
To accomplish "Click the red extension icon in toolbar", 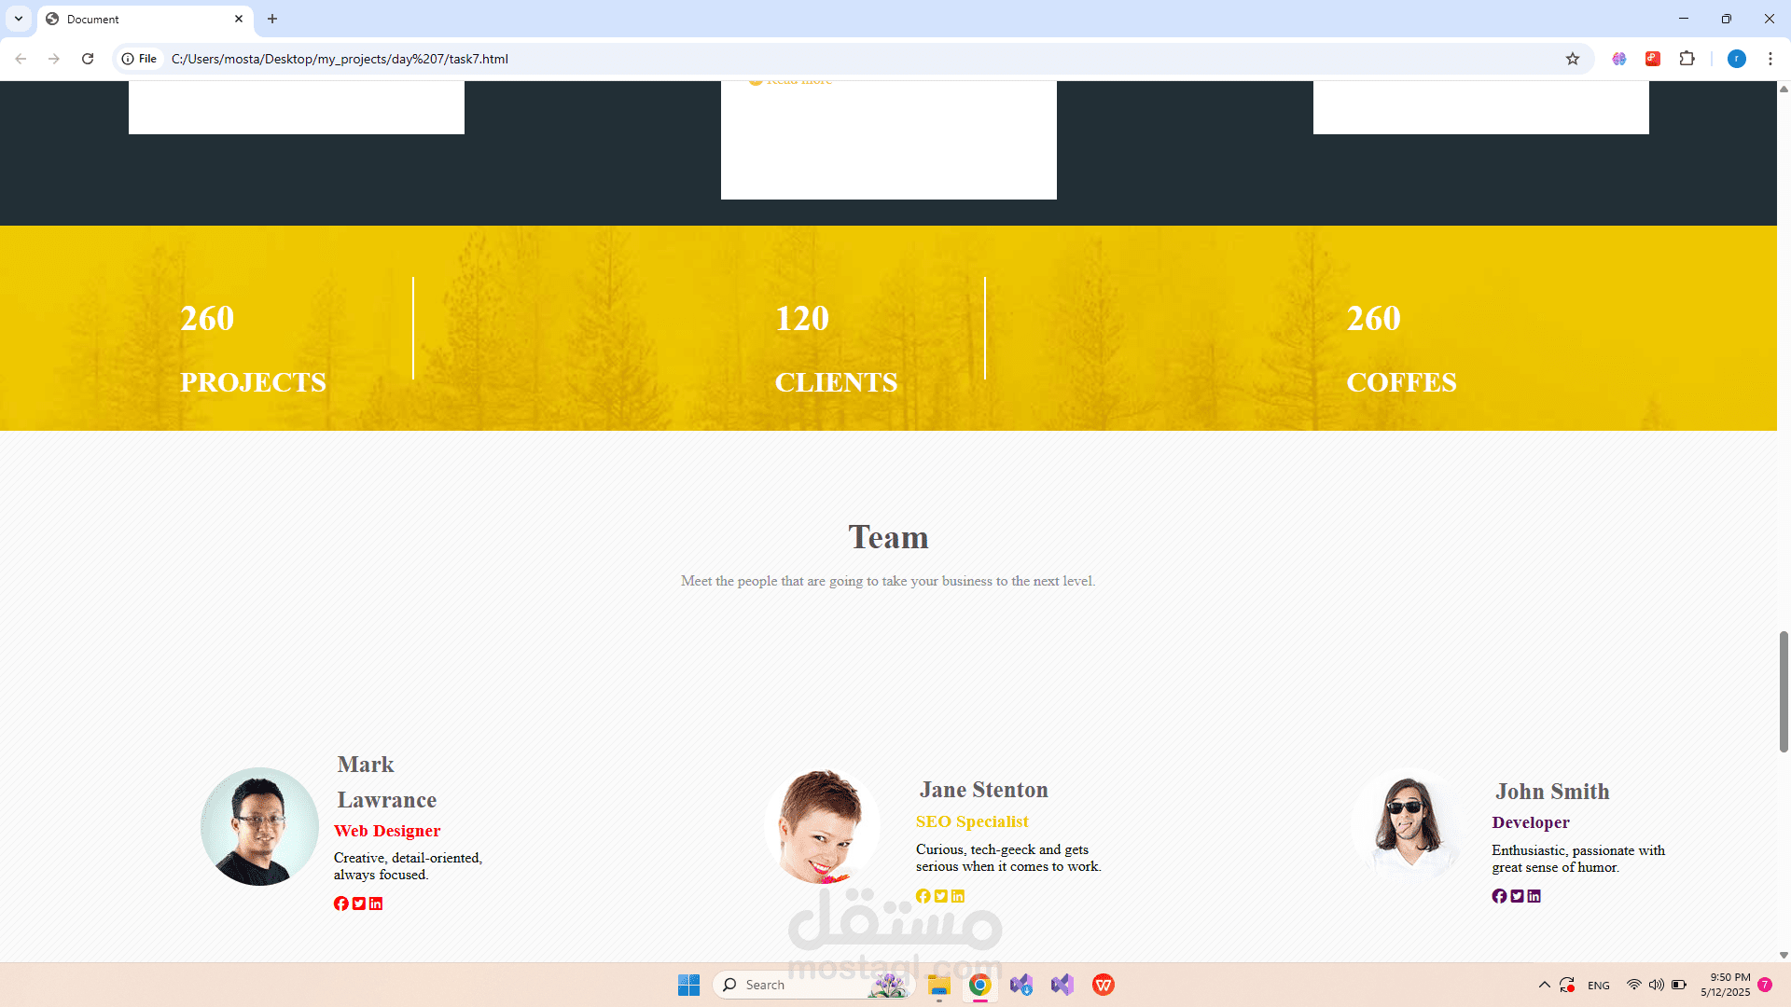I will click(1653, 59).
